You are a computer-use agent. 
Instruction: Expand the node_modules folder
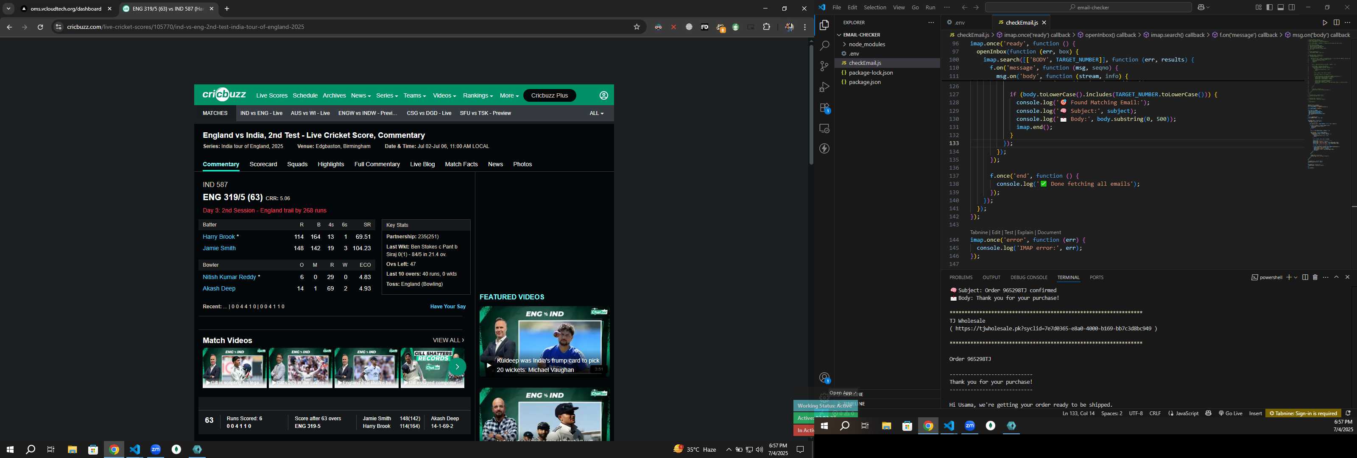[866, 44]
